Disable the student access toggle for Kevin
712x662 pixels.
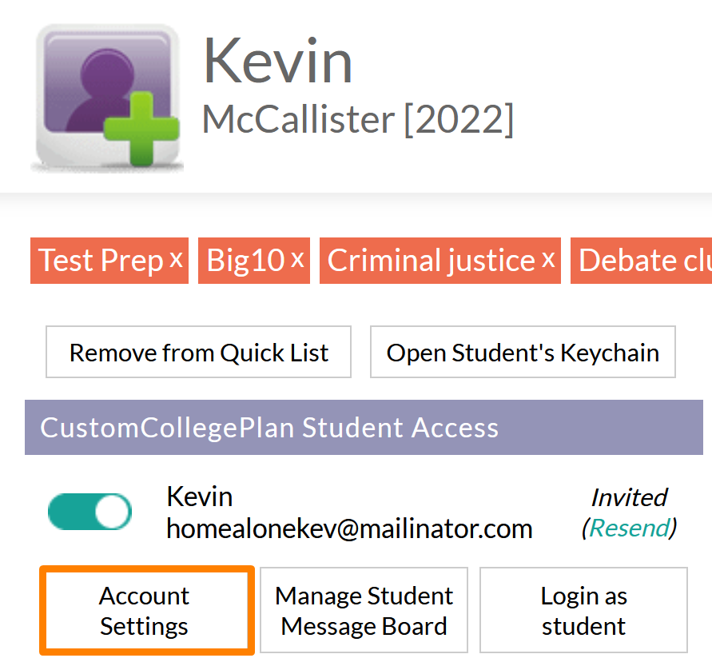point(89,512)
